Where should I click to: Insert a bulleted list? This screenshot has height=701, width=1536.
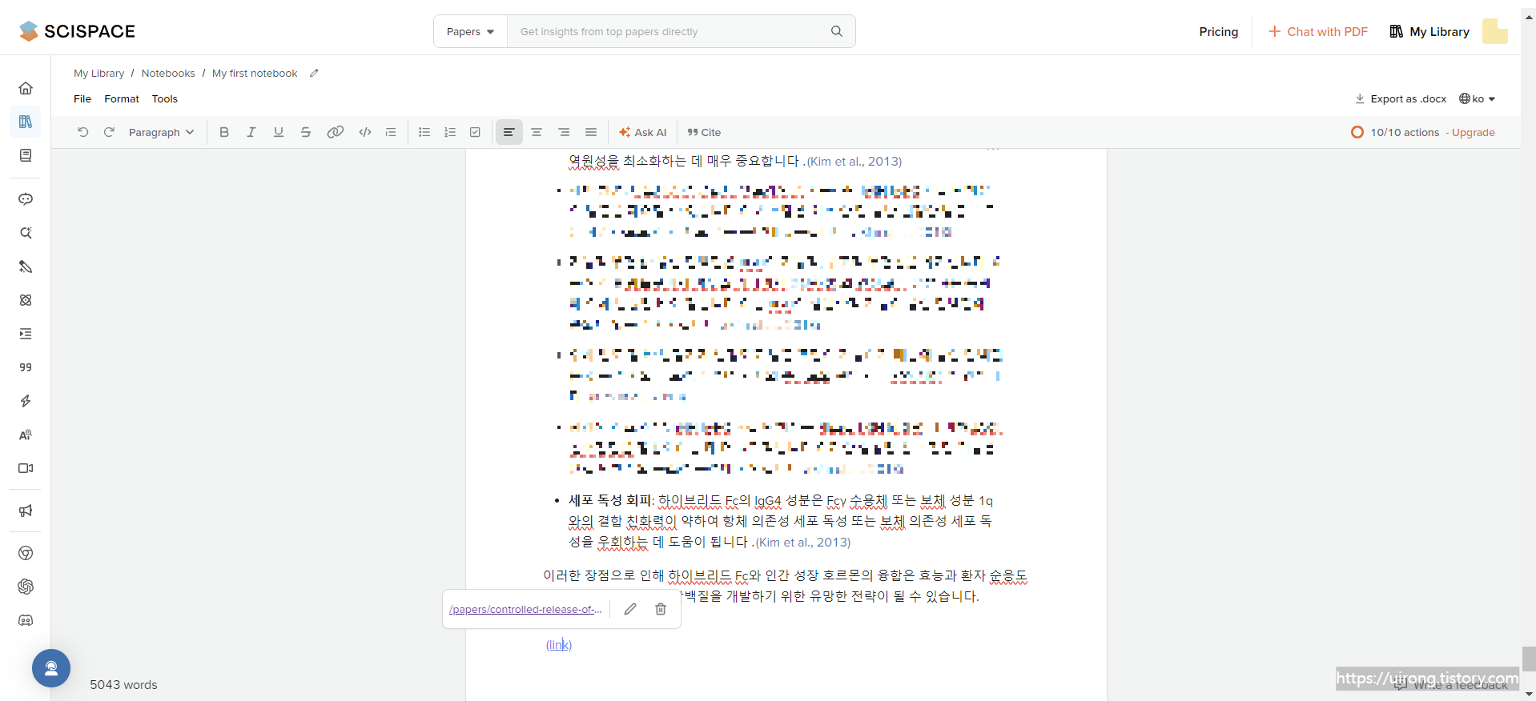[424, 132]
